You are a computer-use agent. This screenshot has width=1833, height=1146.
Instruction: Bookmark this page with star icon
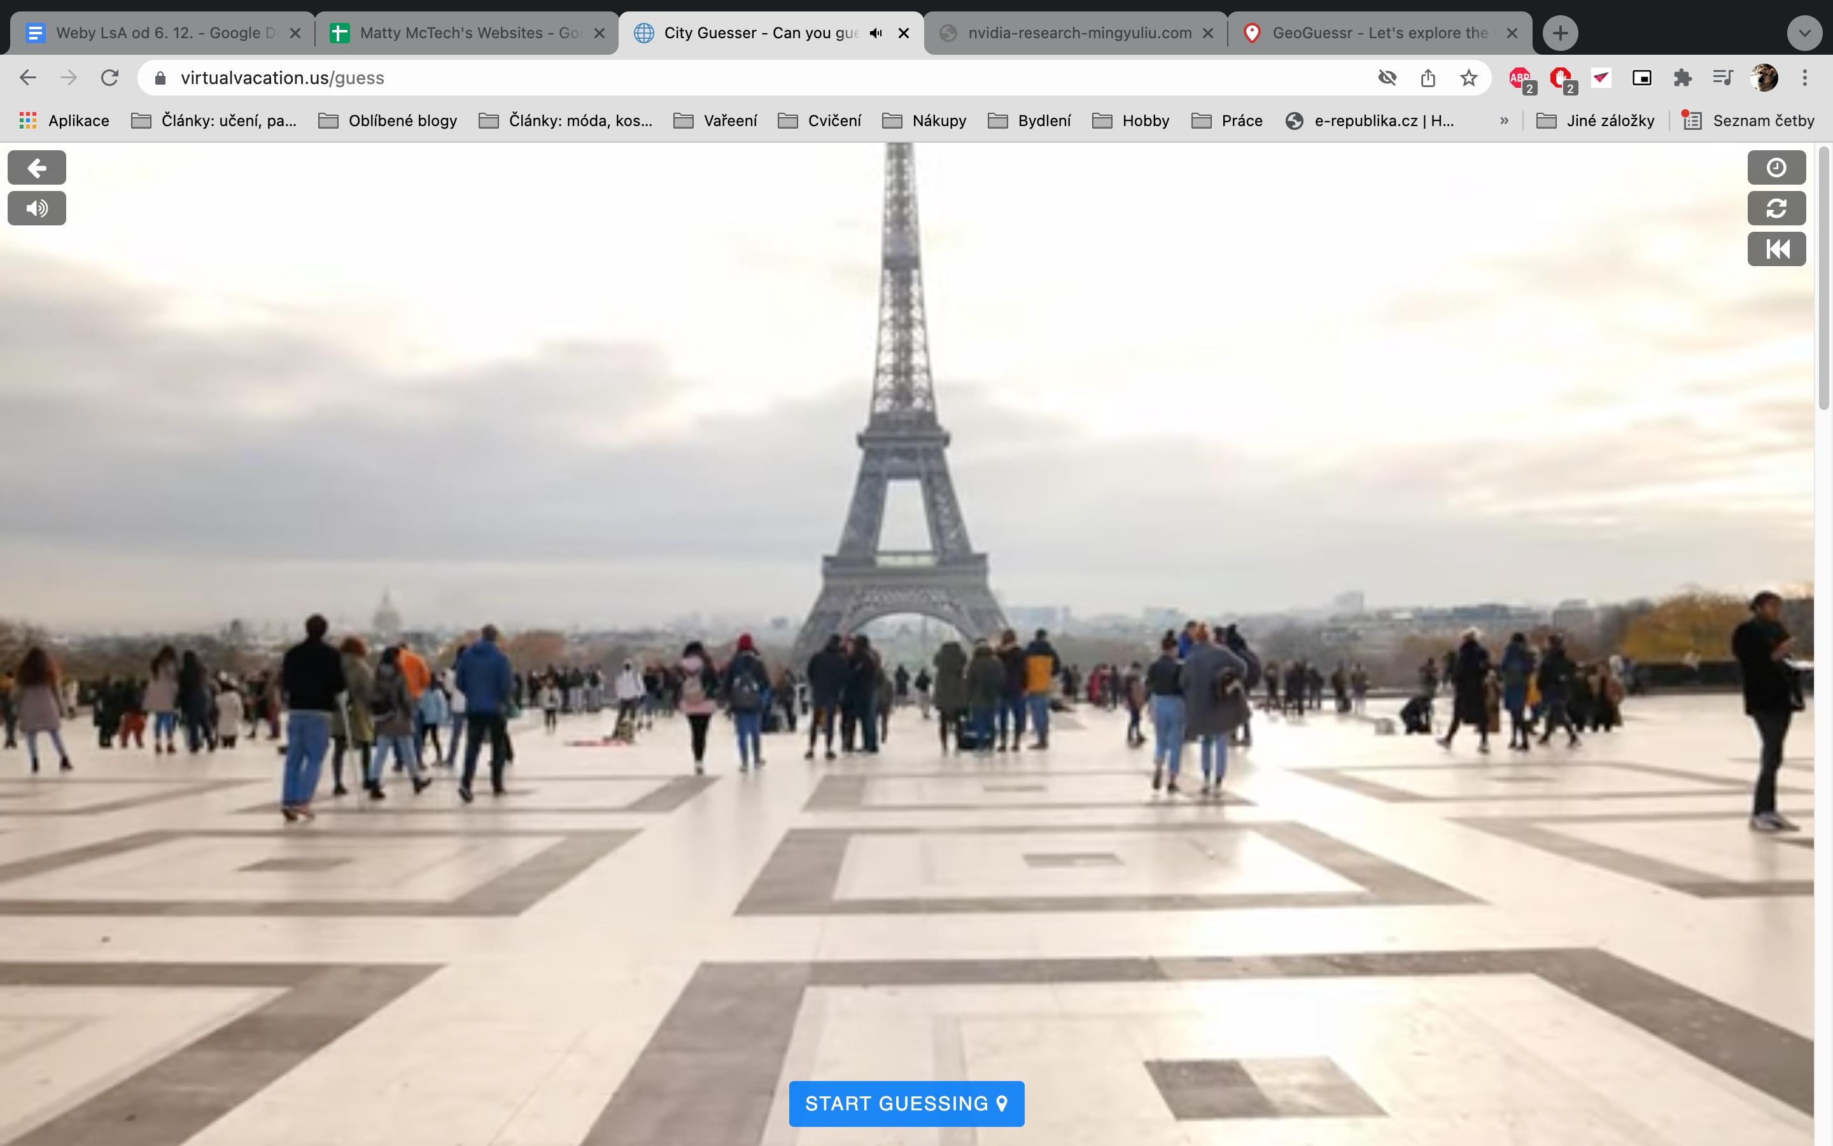(x=1469, y=78)
